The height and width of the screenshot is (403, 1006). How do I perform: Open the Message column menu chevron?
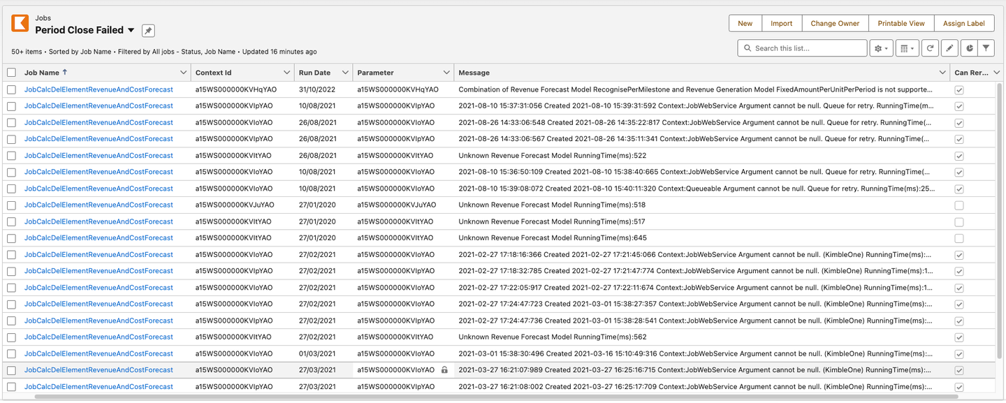click(943, 73)
